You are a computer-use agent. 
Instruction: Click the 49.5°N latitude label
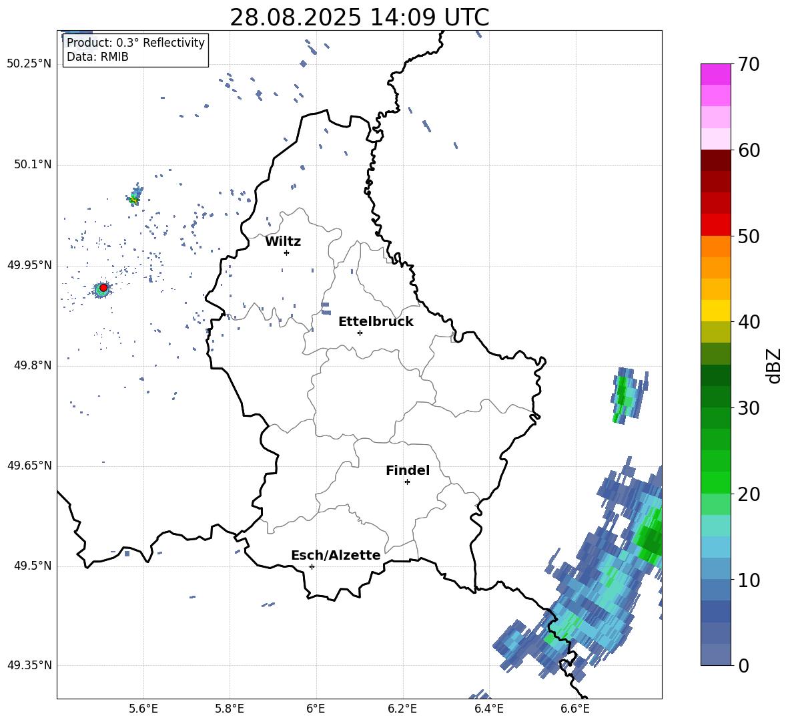click(x=33, y=566)
